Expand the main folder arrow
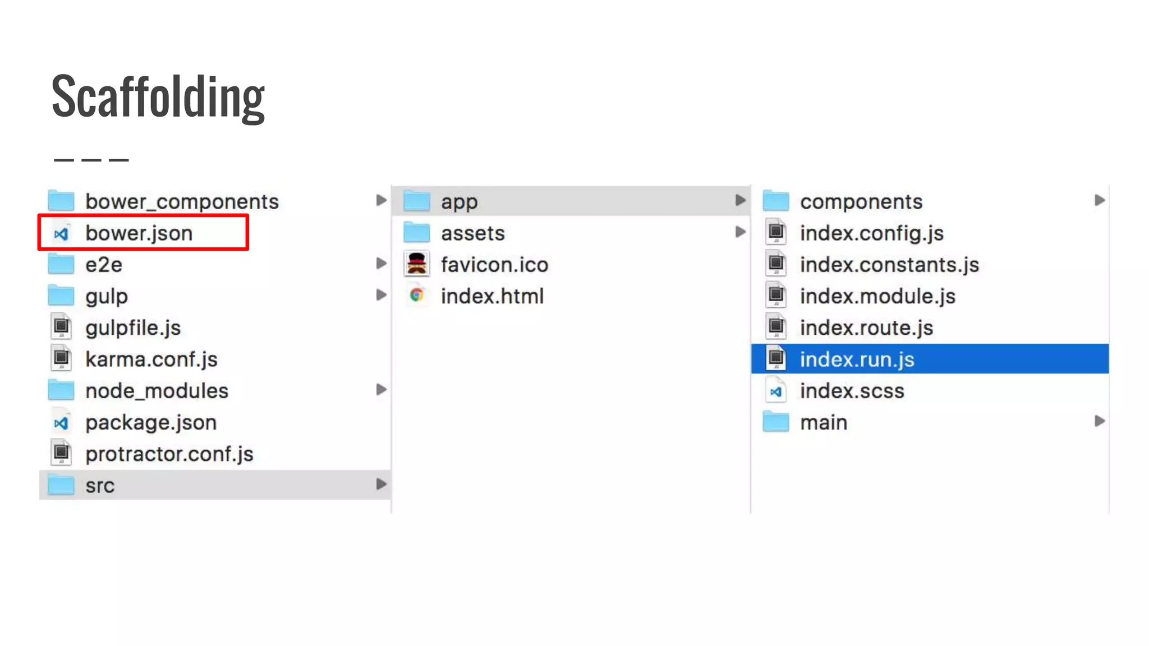This screenshot has width=1149, height=646. (x=1100, y=421)
